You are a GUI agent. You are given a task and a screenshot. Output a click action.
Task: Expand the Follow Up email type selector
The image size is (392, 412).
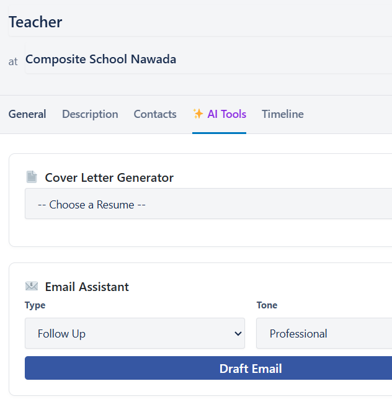tap(135, 334)
